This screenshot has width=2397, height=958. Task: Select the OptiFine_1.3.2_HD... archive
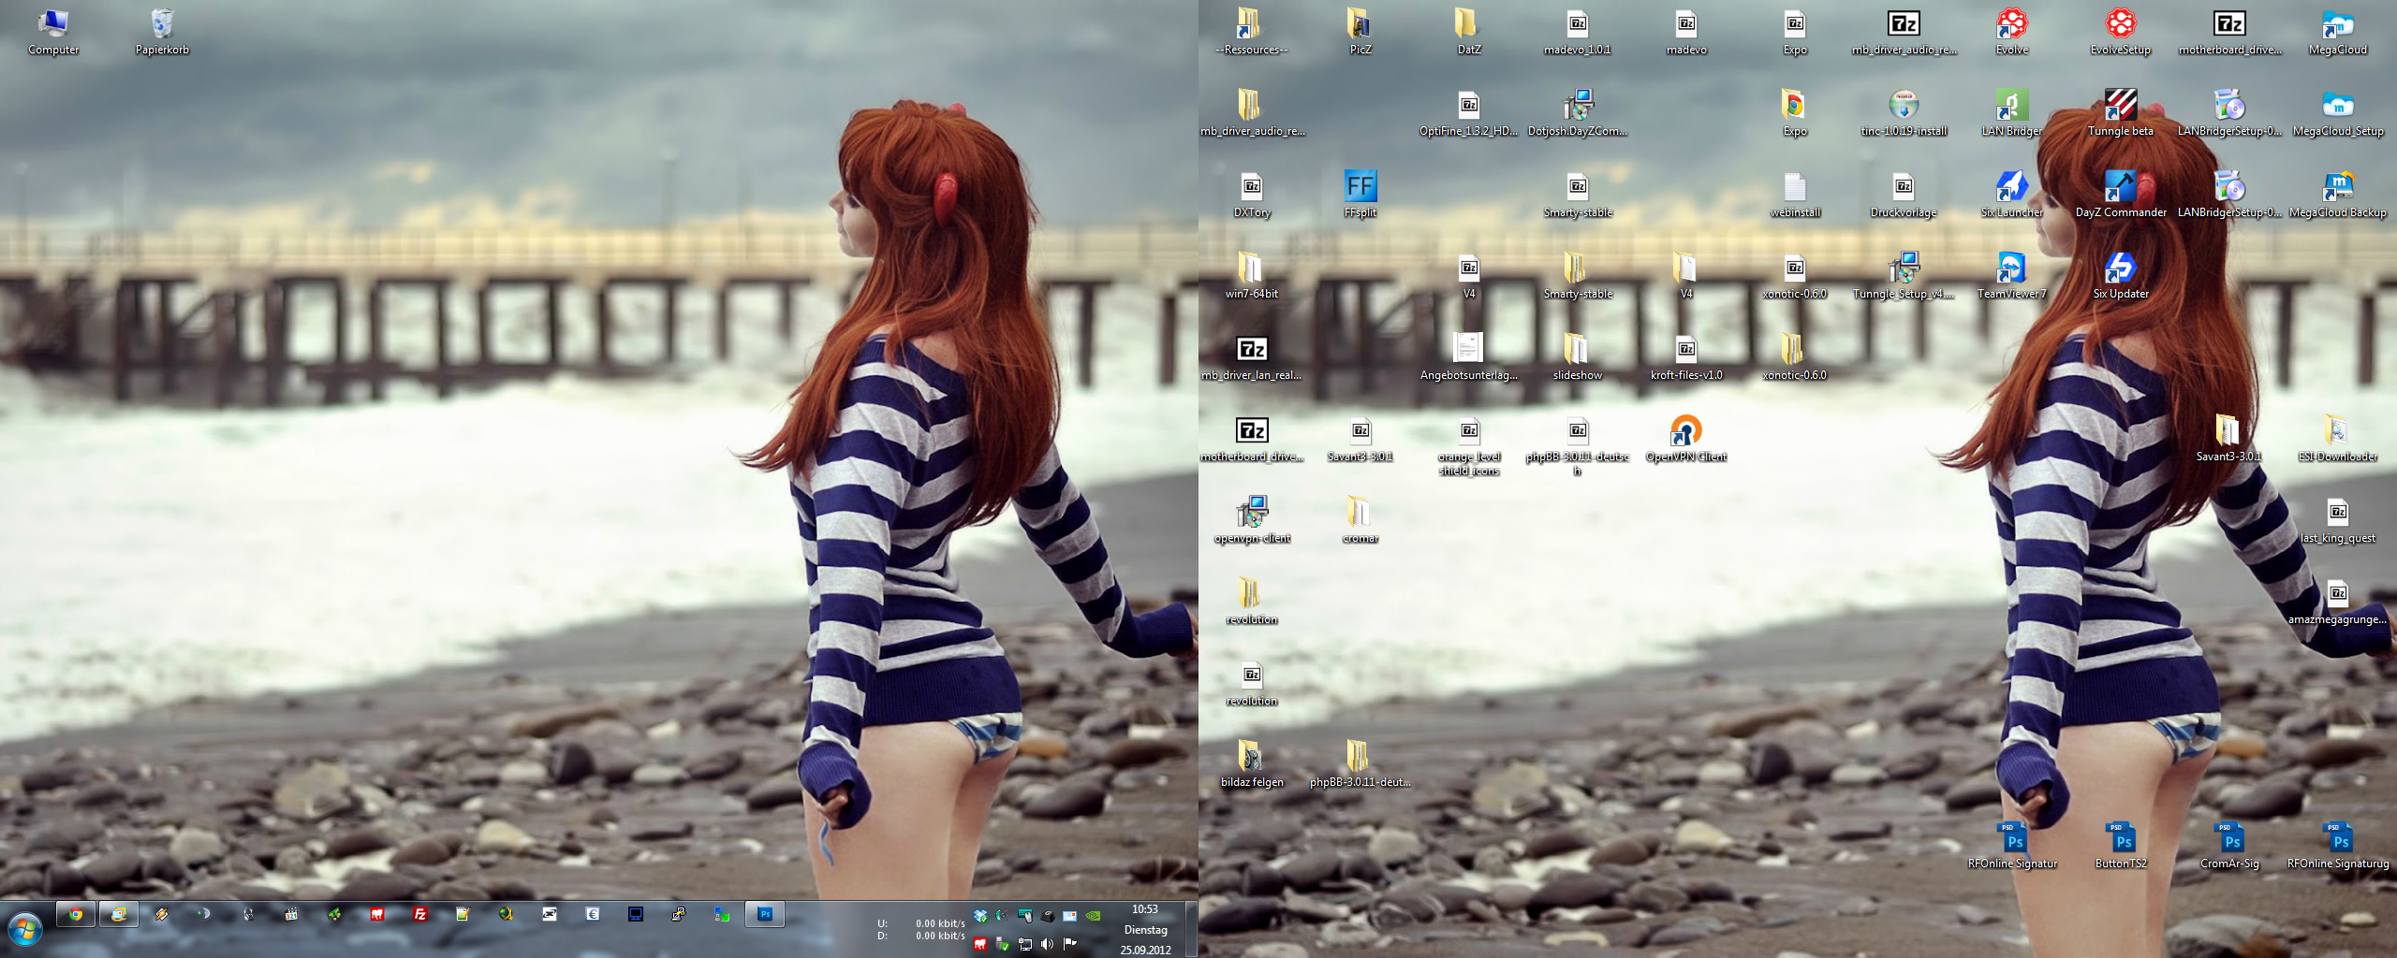click(1468, 113)
